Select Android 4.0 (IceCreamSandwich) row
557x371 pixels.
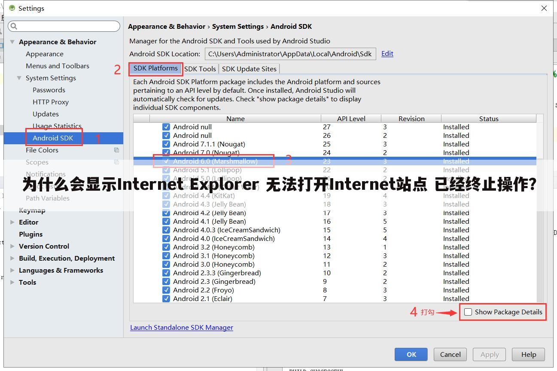(335, 238)
